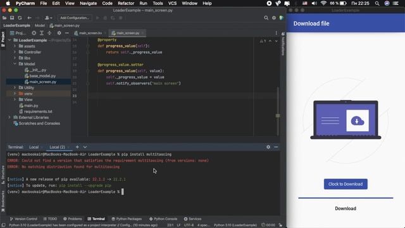
Task: Click UTF-8 encoding in status bar
Action: coord(189,225)
